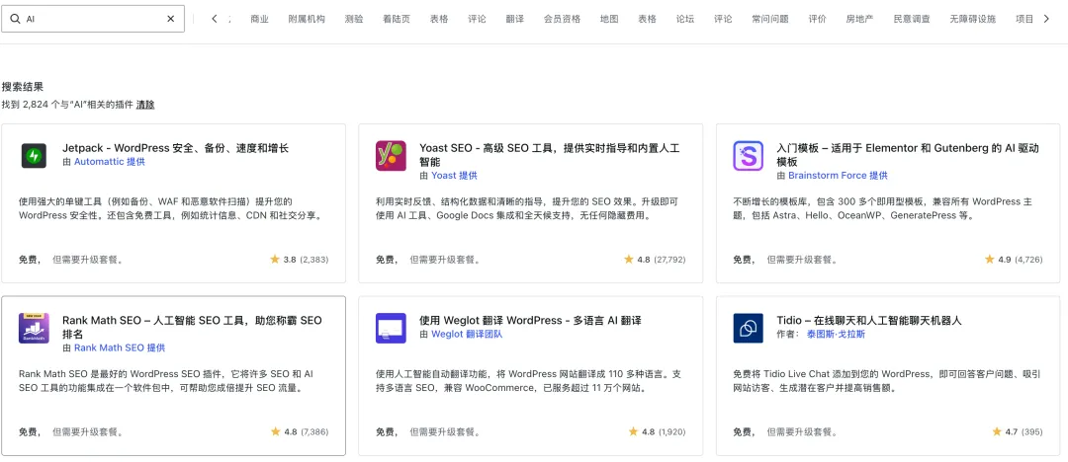
Task: Click the star icon on the Rank Math card
Action: [x=275, y=431]
